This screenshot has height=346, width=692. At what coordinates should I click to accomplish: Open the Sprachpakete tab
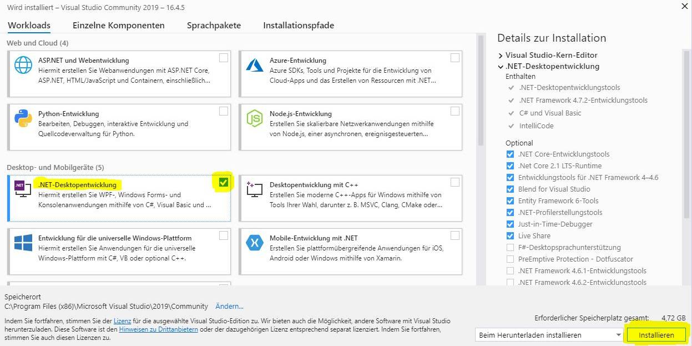tap(214, 26)
